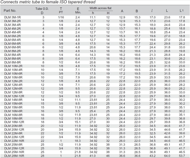Select part number DLM 18M-8R
Screen dimensions: 190x158
pos(13,118)
